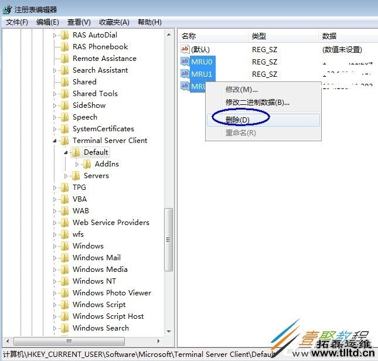Click the tree scroll down arrow
Image resolution: width=378 pixels, height=361 pixels.
click(x=169, y=331)
